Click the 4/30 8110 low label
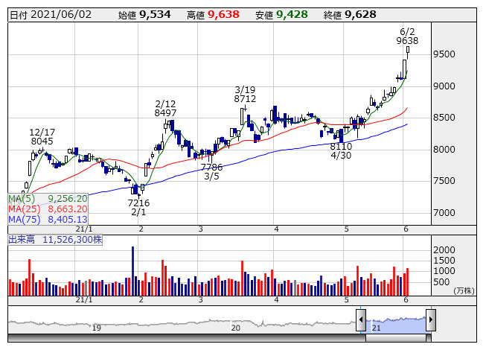The image size is (486, 350). [341, 151]
